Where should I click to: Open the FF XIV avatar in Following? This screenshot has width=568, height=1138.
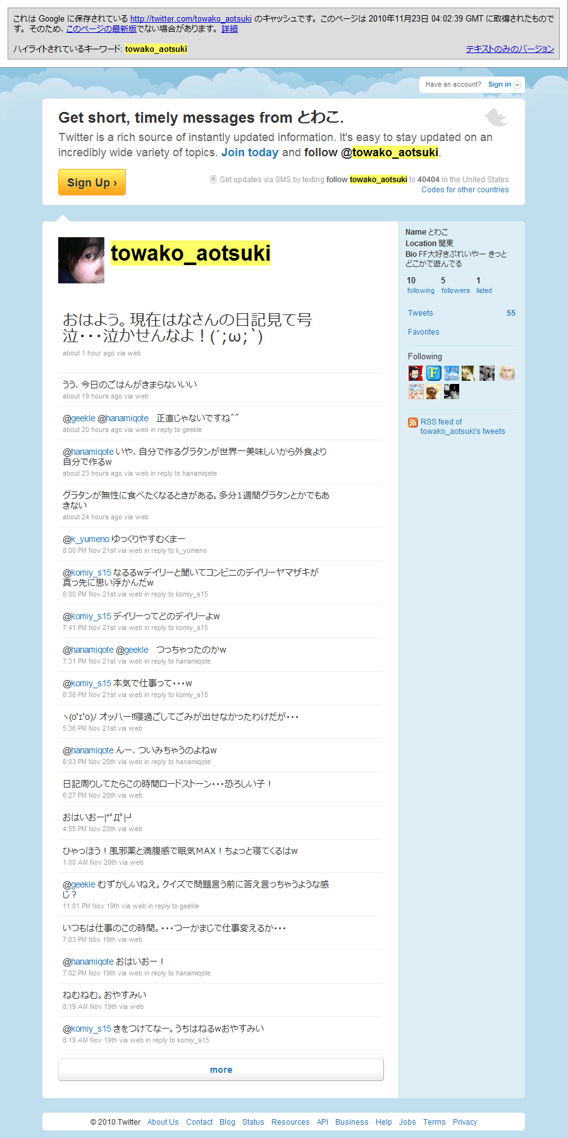(452, 373)
